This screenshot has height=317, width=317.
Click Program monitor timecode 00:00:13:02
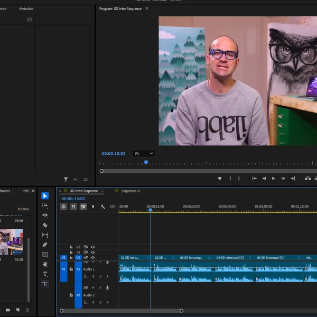pos(114,153)
